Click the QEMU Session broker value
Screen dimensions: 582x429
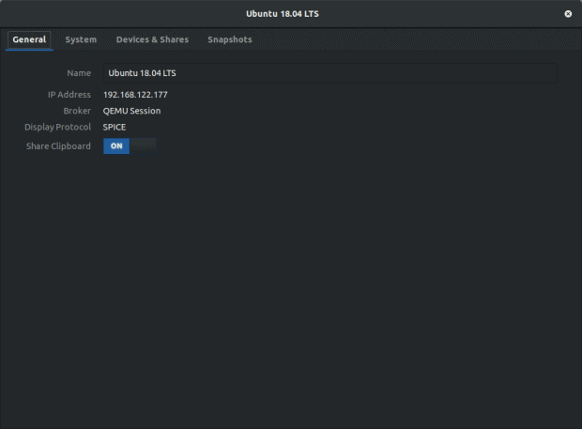[x=131, y=111]
